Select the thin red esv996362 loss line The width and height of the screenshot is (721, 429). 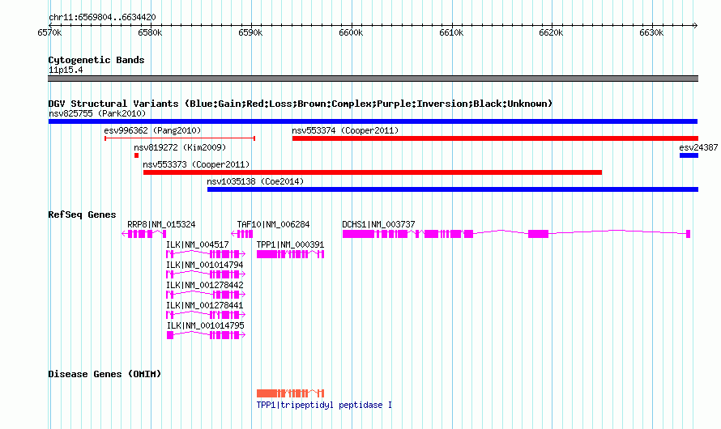coord(180,138)
